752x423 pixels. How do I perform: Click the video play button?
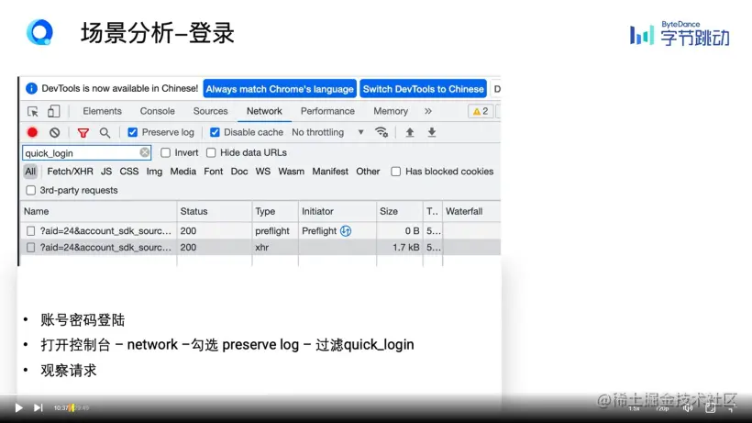pyautogui.click(x=18, y=407)
